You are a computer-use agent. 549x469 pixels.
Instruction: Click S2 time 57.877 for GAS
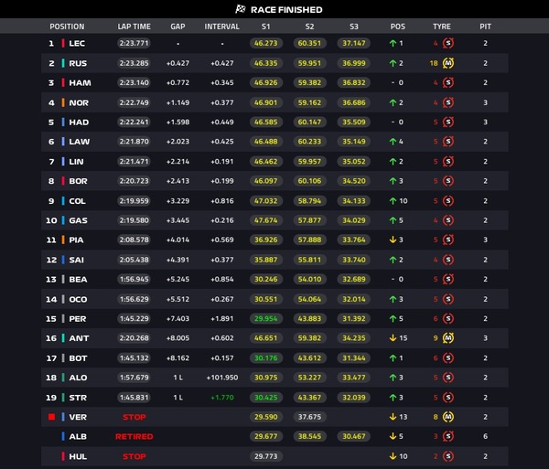(x=309, y=220)
